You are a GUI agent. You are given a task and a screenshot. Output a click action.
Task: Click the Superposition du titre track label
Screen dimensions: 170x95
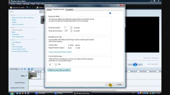(18, 88)
